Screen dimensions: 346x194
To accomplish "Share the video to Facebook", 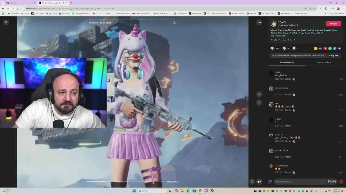I will [x=335, y=48].
